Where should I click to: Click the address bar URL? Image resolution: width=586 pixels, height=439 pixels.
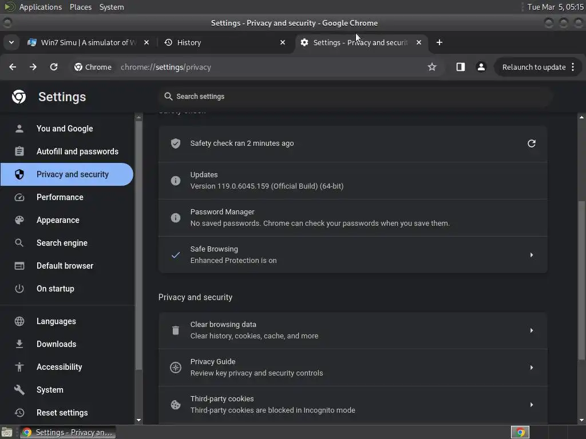[x=166, y=67]
